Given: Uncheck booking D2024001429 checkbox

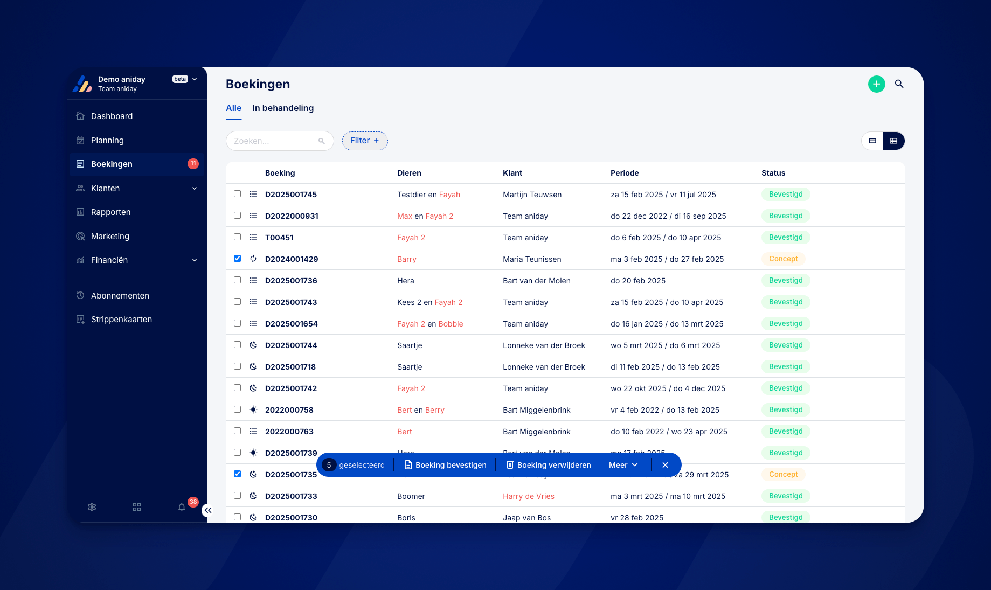Looking at the screenshot, I should tap(237, 259).
